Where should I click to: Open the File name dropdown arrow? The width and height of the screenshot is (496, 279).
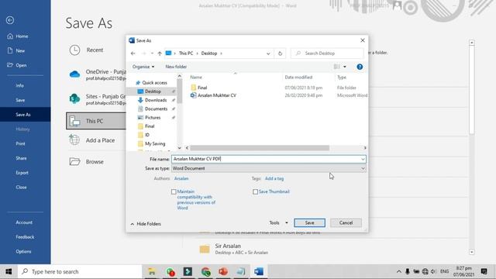(x=363, y=159)
